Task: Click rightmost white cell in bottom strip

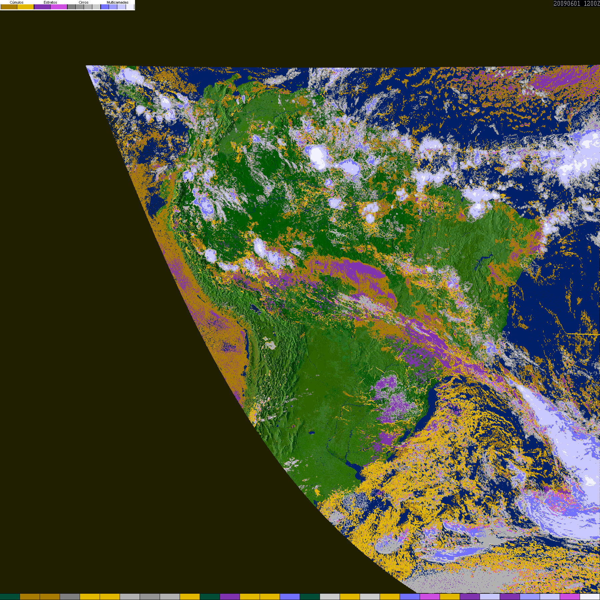Action: tap(590, 597)
